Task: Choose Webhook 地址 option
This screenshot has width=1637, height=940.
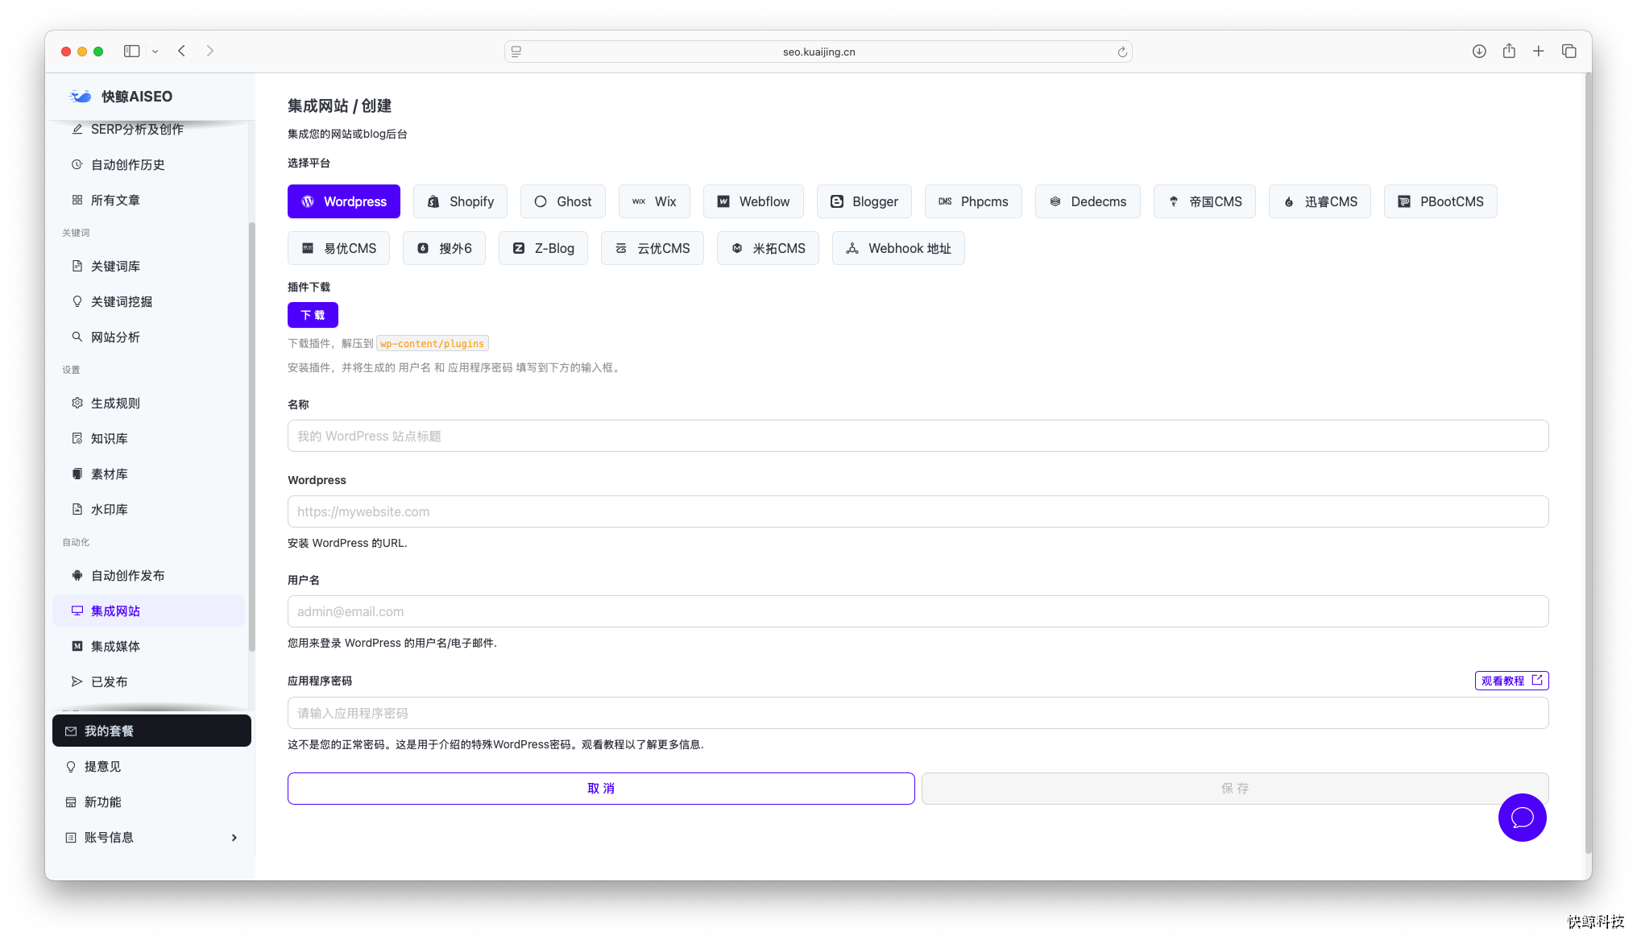Action: pyautogui.click(x=898, y=248)
